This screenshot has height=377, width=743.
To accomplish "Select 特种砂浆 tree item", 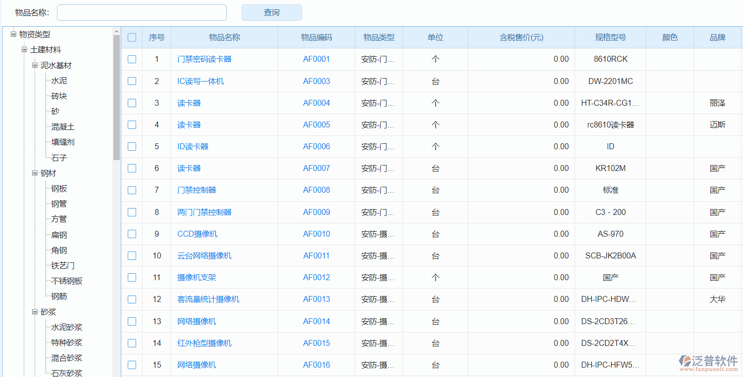I will coord(67,342).
